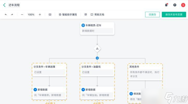
Task: Open the keyboard shortcuts icon
Action: 50,15
